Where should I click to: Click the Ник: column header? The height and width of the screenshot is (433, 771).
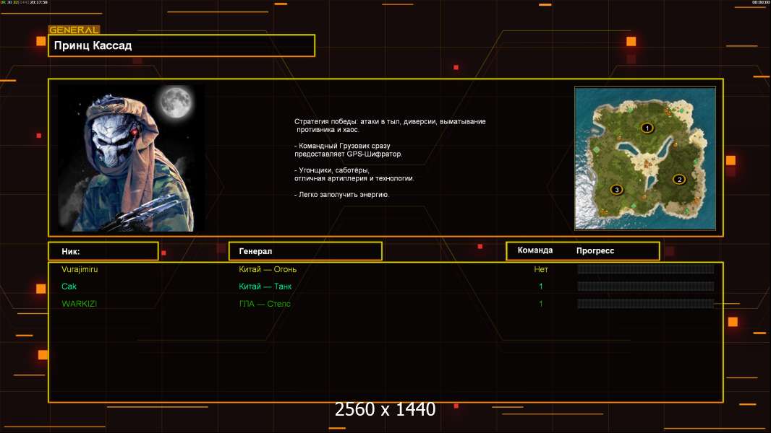pos(103,251)
